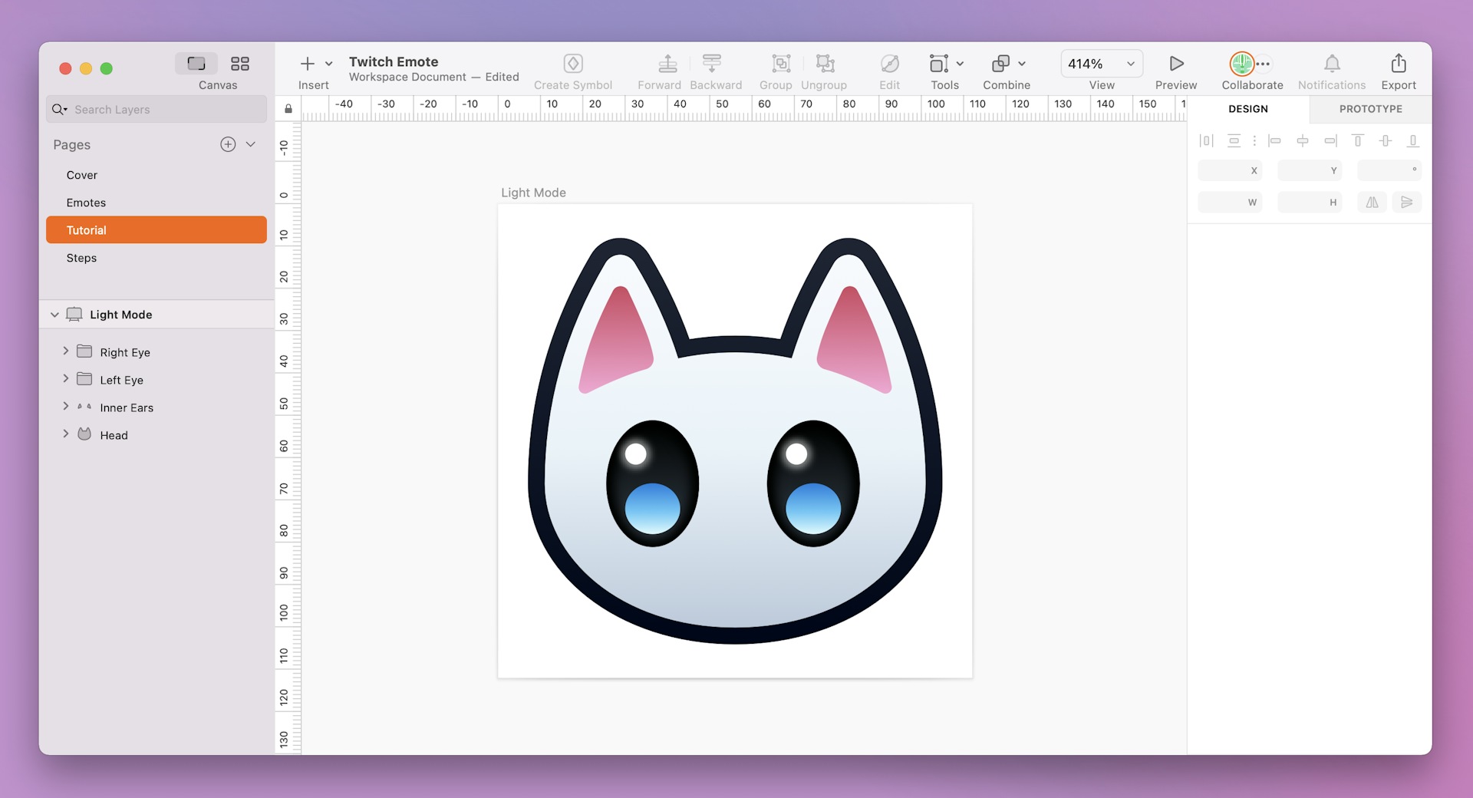Select the Group icon in the toolbar

point(779,64)
